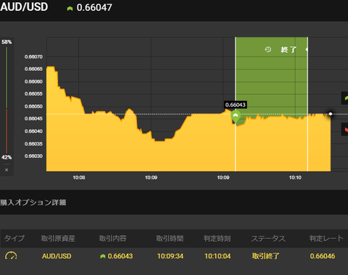Click the history clock icon beside 終了

(x=268, y=49)
